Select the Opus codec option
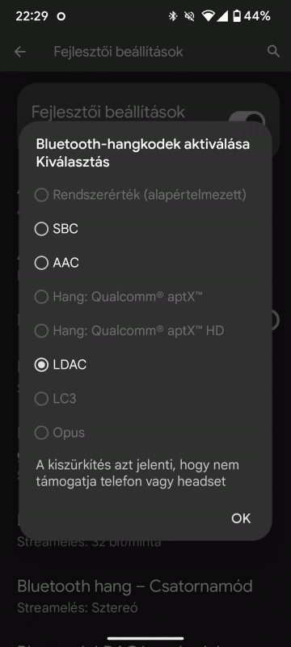The width and height of the screenshot is (291, 647). coord(59,433)
